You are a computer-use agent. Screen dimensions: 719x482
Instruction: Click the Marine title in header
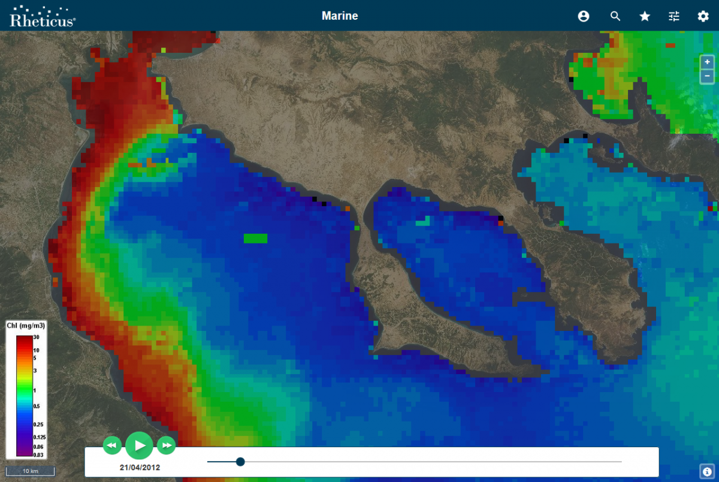point(340,16)
